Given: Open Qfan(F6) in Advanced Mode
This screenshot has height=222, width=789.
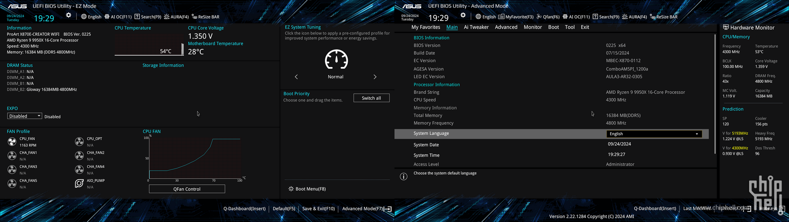Looking at the screenshot, I should (548, 17).
